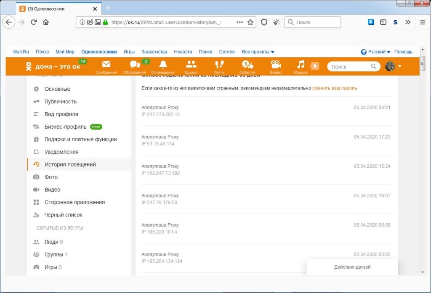Select Публичность in settings sidebar
431x293 pixels.
[61, 101]
